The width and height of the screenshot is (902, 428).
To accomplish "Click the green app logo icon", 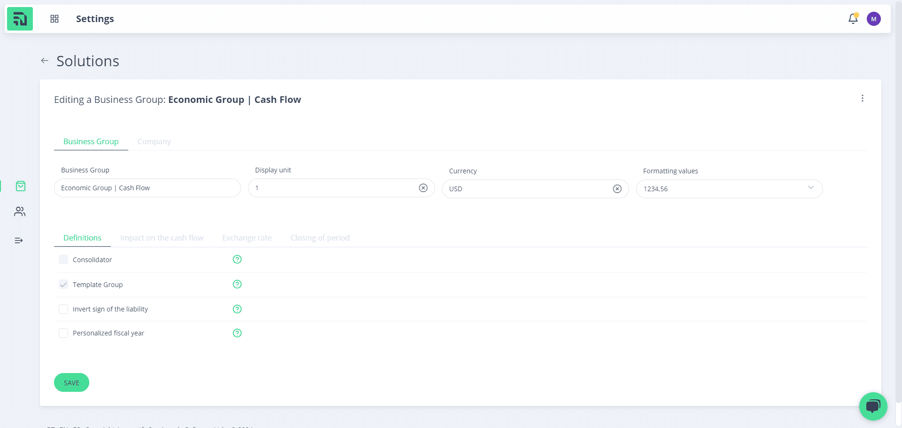I will pyautogui.click(x=20, y=19).
